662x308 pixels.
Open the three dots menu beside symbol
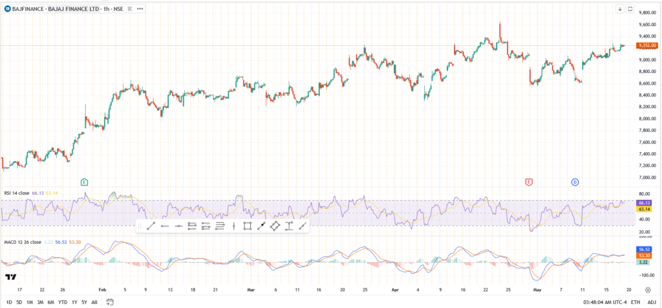[x=140, y=8]
